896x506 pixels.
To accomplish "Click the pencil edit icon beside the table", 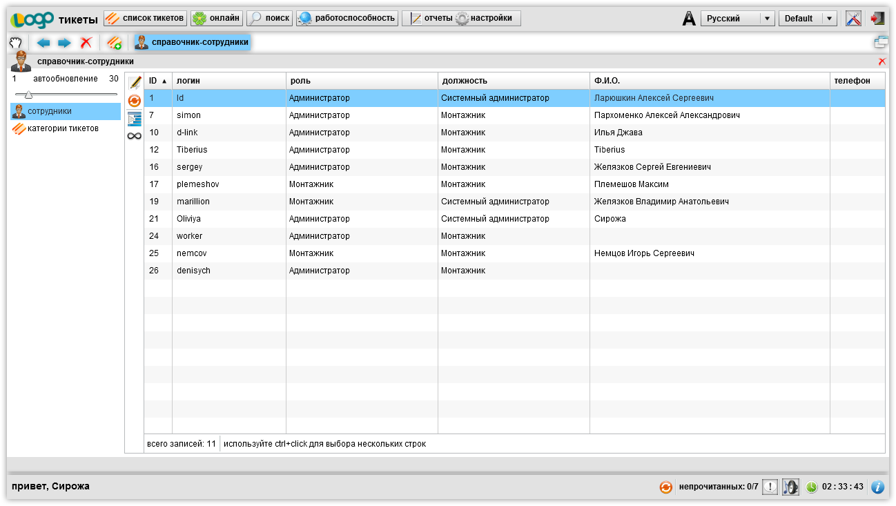I will pyautogui.click(x=135, y=83).
